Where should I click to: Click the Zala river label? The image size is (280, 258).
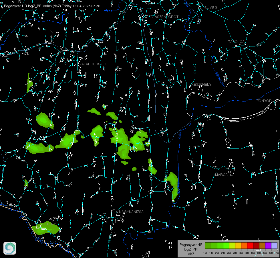pyautogui.click(x=179, y=135)
